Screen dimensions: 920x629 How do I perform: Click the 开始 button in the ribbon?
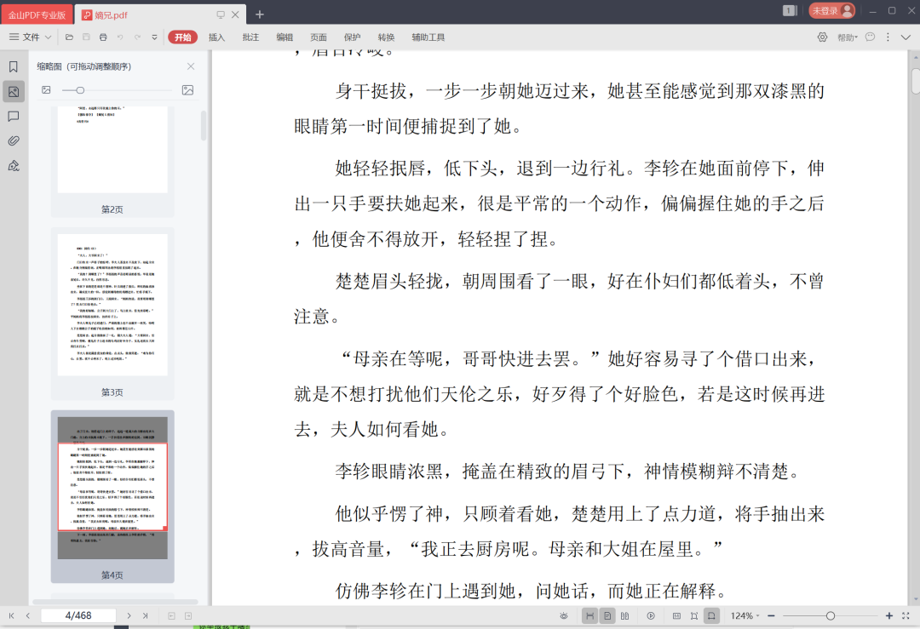click(x=182, y=37)
